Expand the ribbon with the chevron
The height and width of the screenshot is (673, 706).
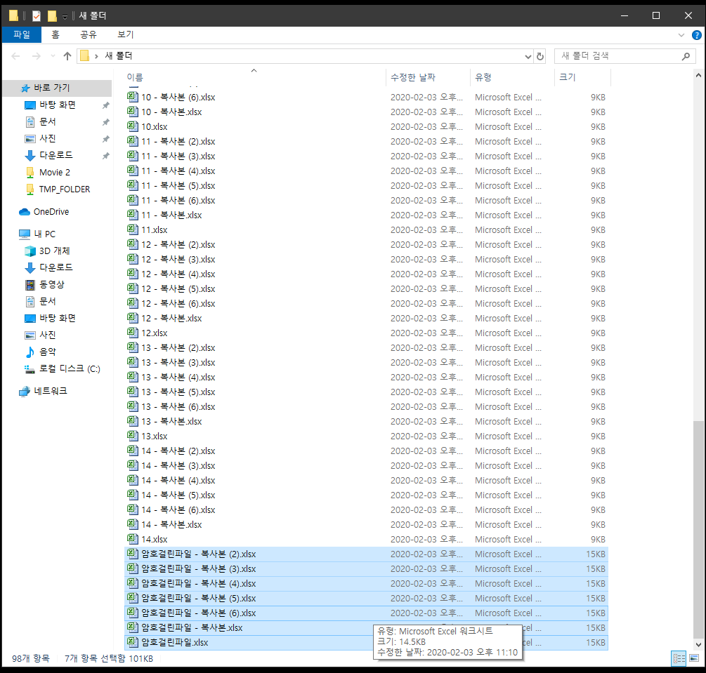pos(681,35)
